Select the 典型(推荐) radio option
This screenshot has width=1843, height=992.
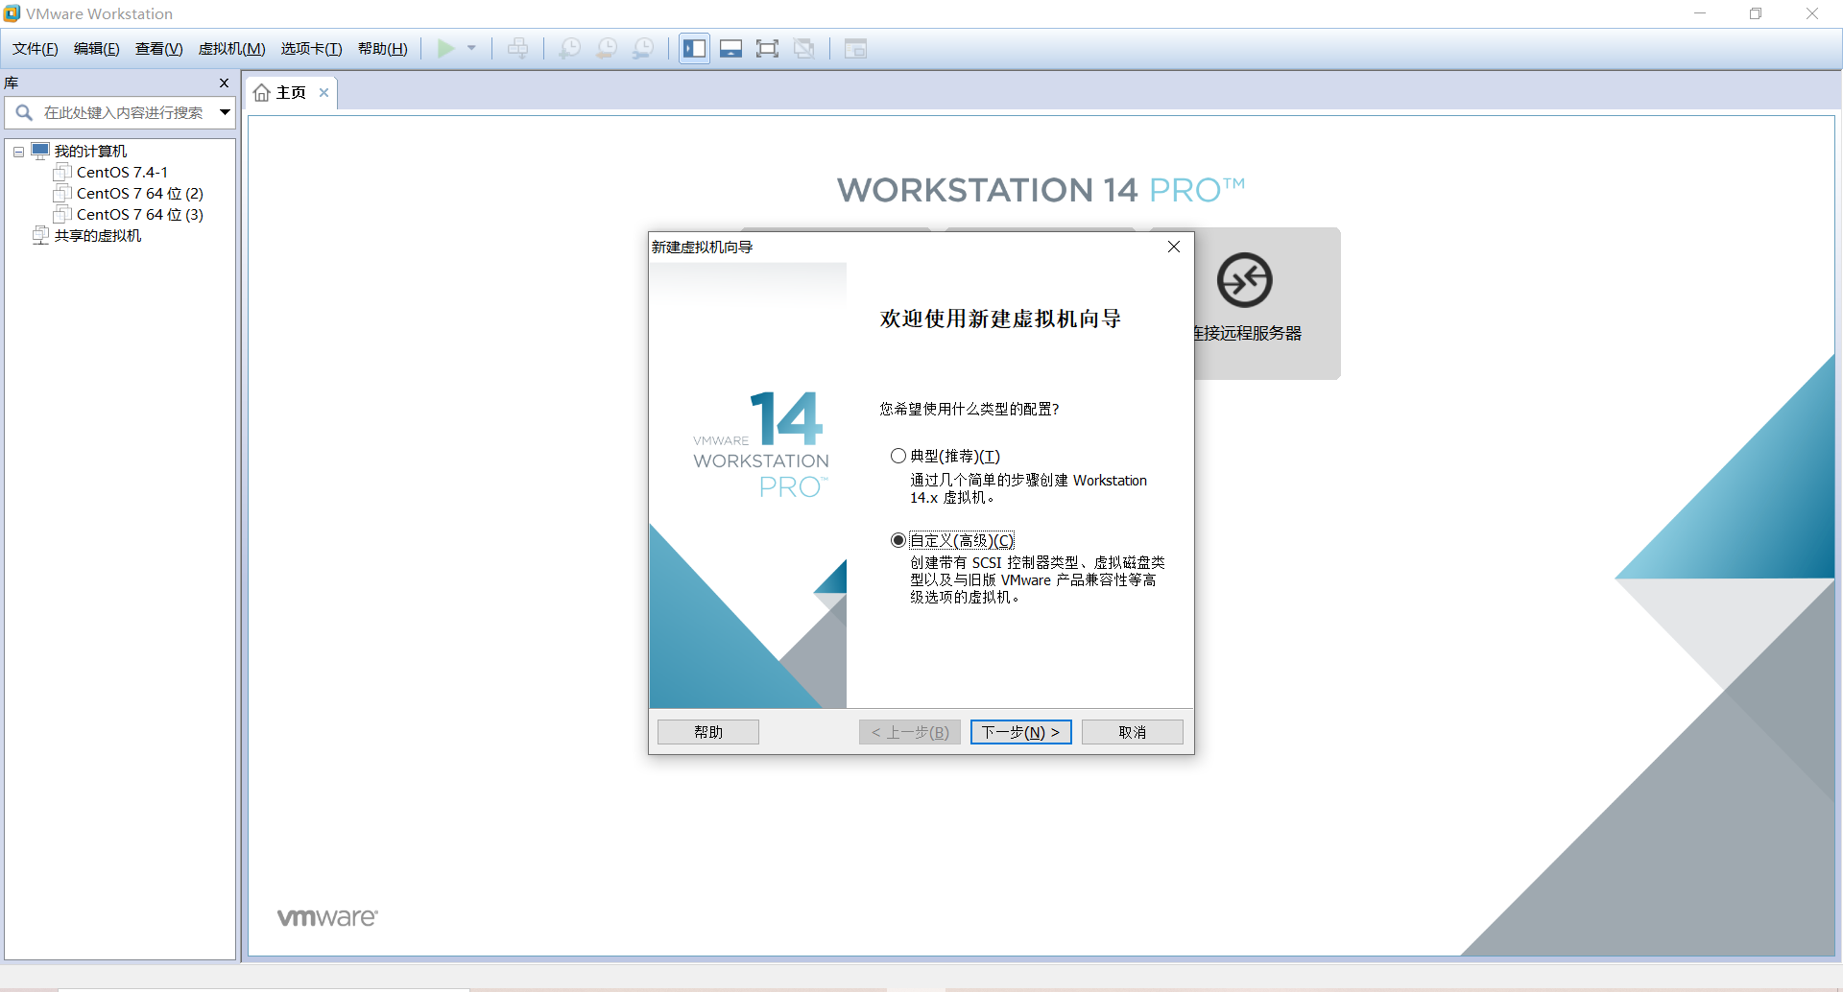pos(898,456)
